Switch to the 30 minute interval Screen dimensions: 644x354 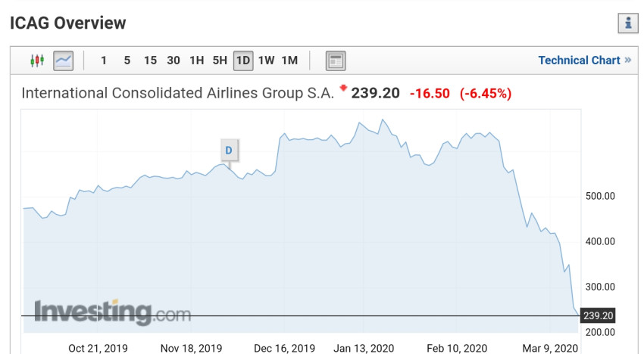(174, 61)
